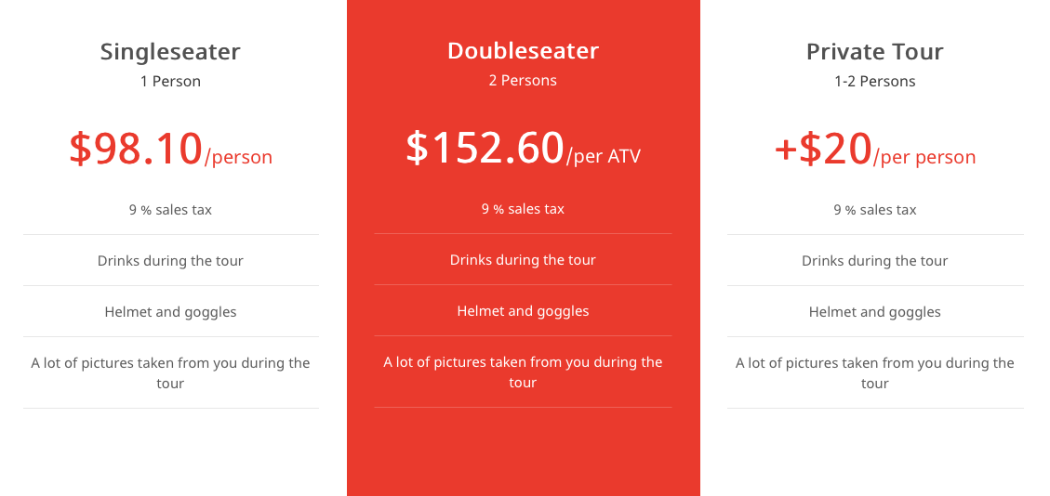Click 'Helmet and goggles' under Private Tour
Image resolution: width=1050 pixels, height=496 pixels.
pos(874,312)
